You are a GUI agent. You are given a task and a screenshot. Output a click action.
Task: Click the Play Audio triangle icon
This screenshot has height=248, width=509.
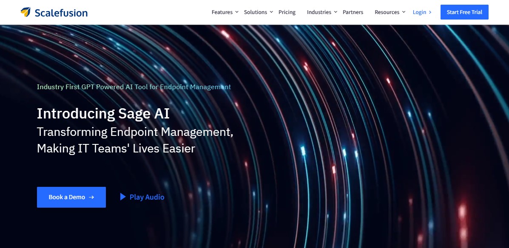click(x=123, y=197)
